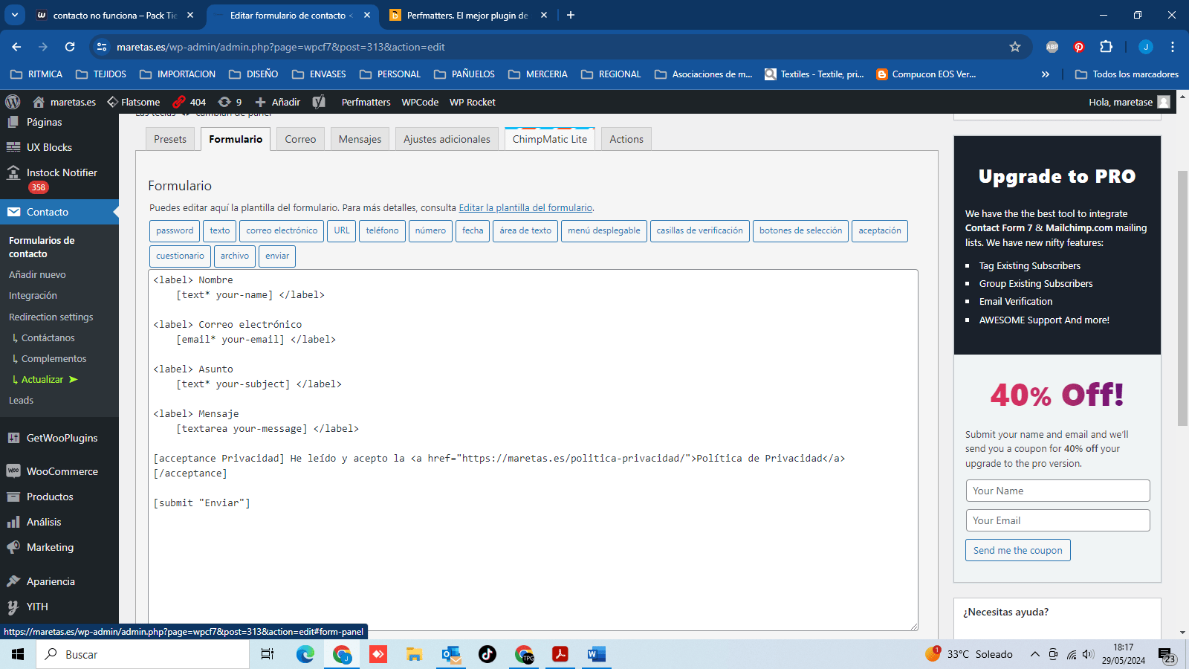
Task: Go back with the browser back arrow
Action: [x=16, y=47]
